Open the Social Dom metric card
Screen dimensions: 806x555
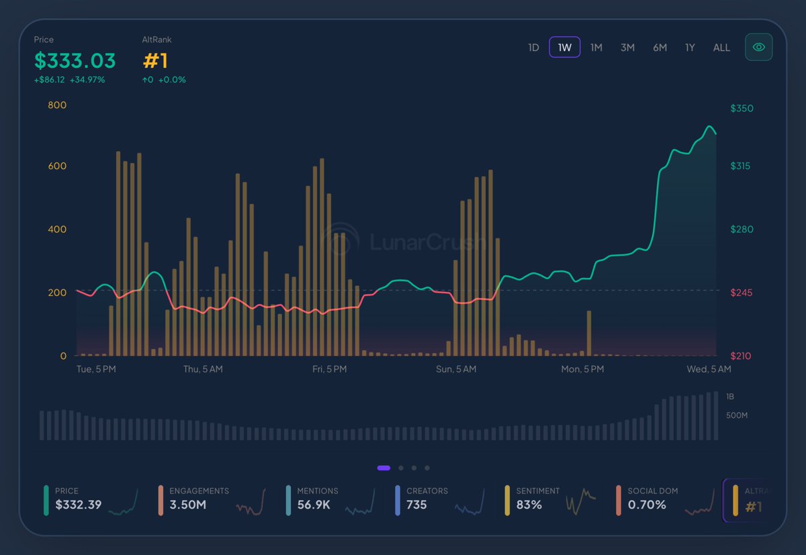[x=665, y=500]
